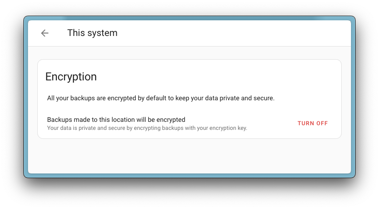Click the word "OFF" on the red button
The height and width of the screenshot is (209, 379).
(321, 124)
